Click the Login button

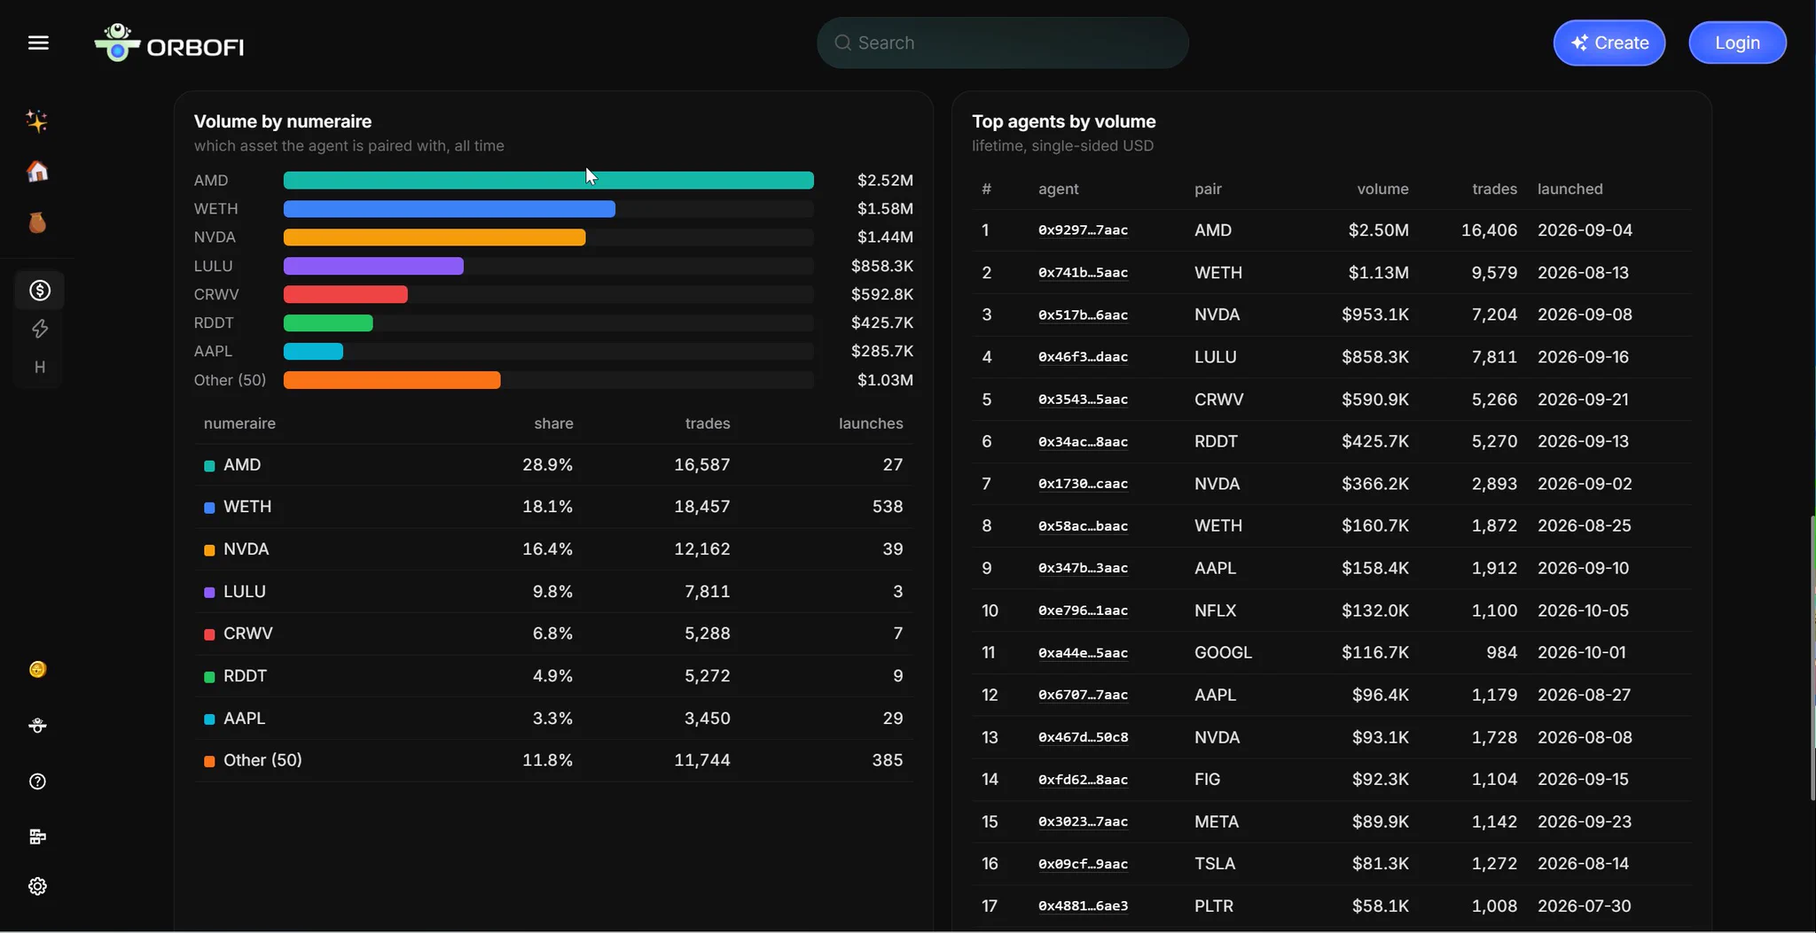[x=1737, y=43]
